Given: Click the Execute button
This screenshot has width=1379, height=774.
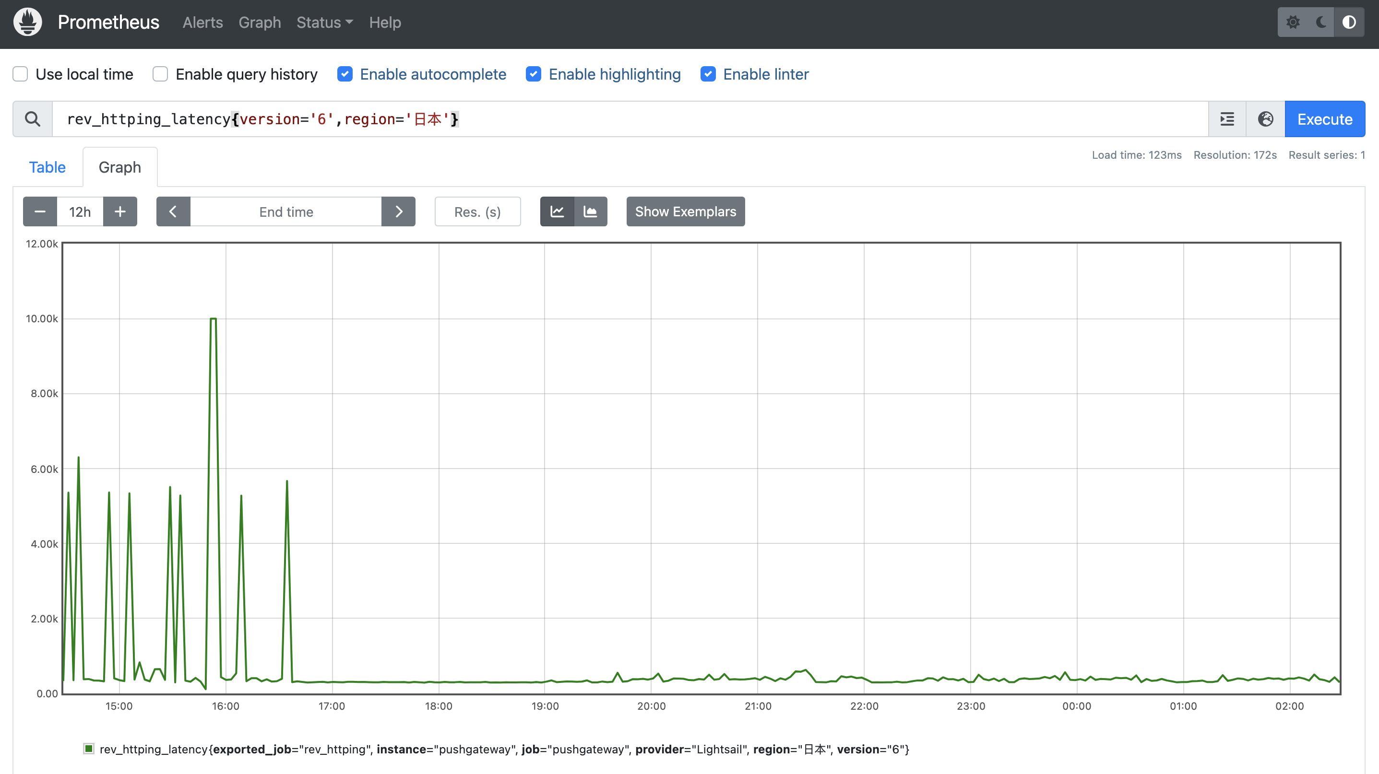Looking at the screenshot, I should click(x=1324, y=119).
